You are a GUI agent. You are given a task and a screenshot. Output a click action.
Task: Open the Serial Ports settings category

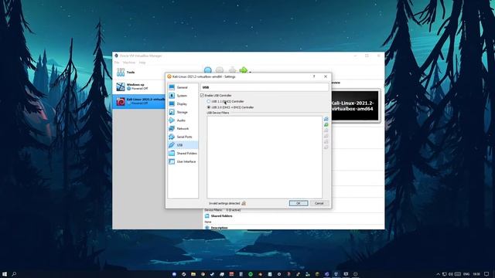click(x=183, y=137)
